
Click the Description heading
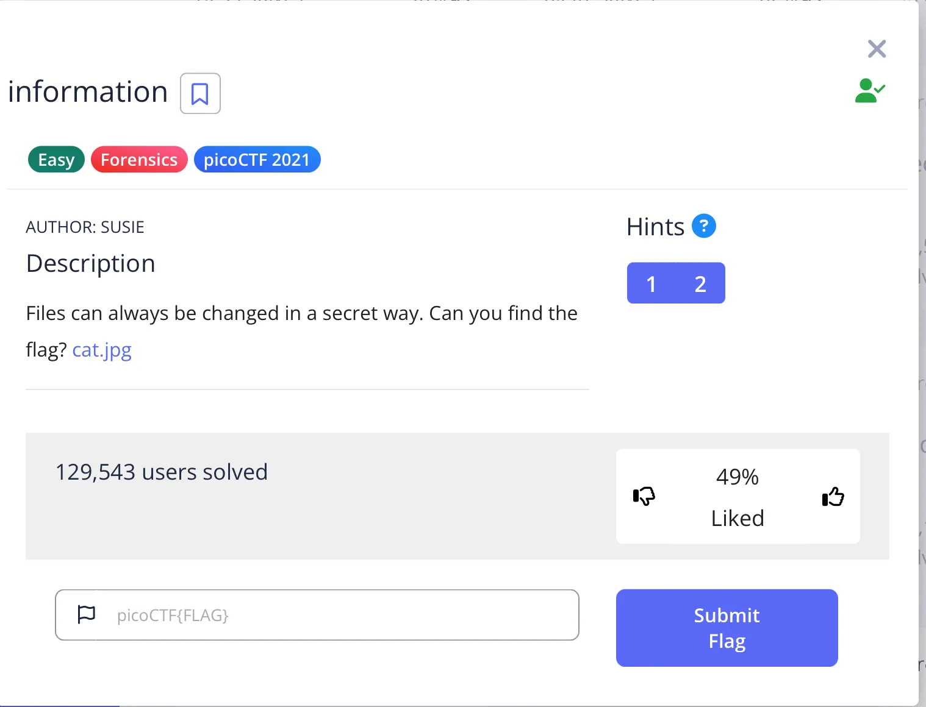pyautogui.click(x=91, y=263)
